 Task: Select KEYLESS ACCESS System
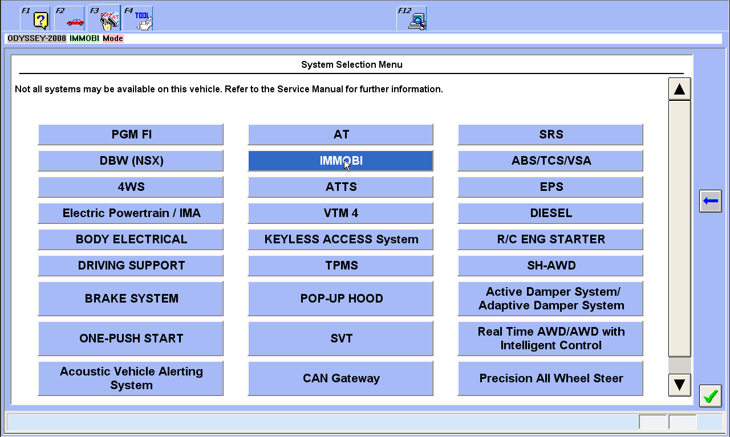coord(340,239)
